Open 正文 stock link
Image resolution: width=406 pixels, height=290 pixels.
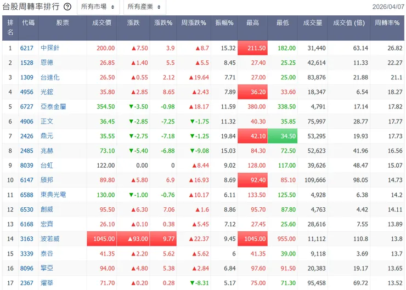pyautogui.click(x=47, y=121)
